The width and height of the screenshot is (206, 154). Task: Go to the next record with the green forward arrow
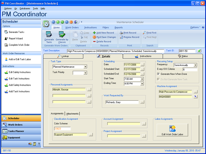click(x=62, y=22)
